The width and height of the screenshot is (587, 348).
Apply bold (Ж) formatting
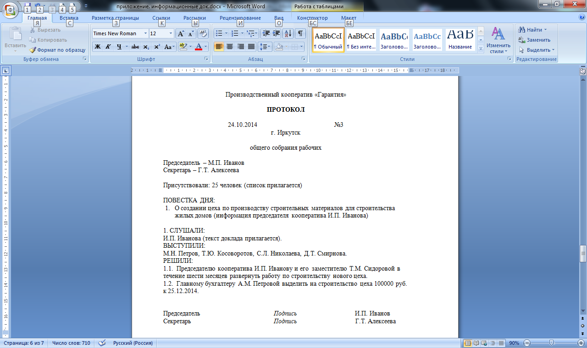[x=98, y=47]
